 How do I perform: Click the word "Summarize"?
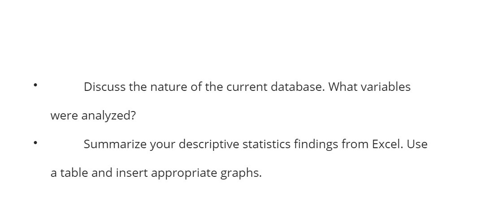coord(115,144)
